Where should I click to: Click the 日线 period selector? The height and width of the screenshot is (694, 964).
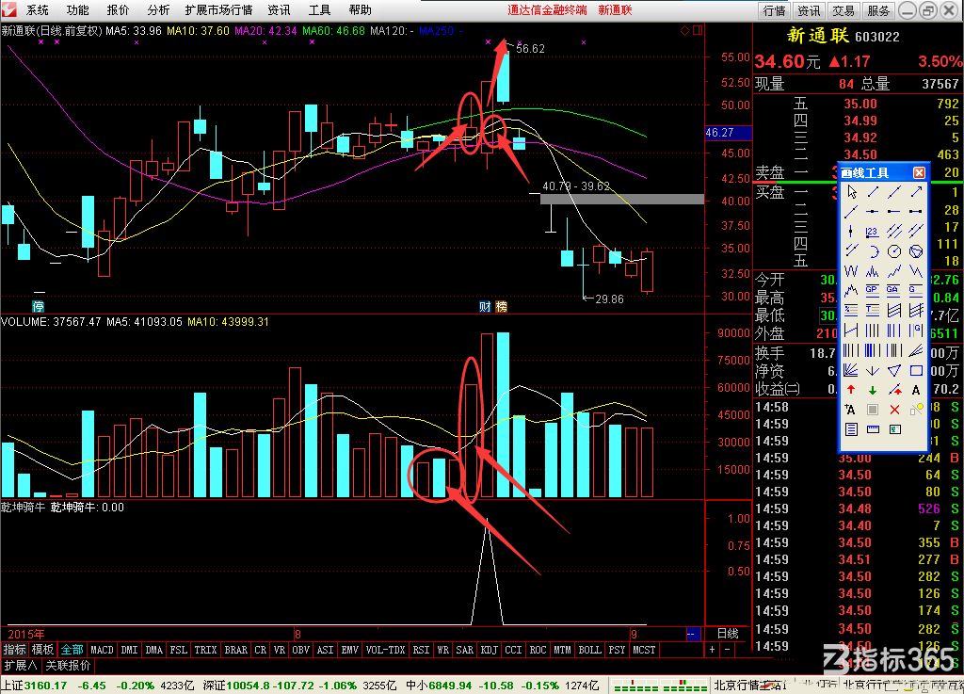[x=728, y=633]
